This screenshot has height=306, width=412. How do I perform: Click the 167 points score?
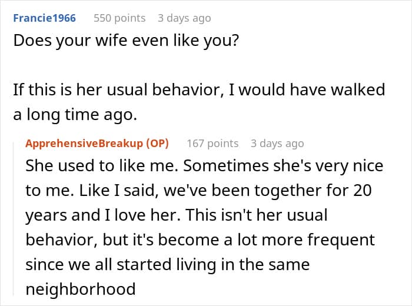pos(212,143)
